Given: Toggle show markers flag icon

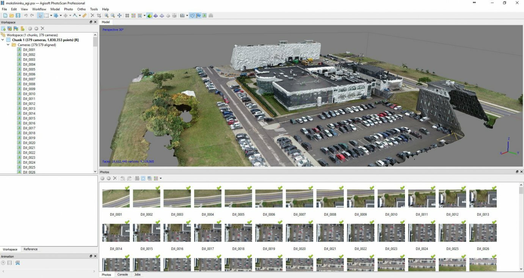Looking at the screenshot, I should click(198, 16).
